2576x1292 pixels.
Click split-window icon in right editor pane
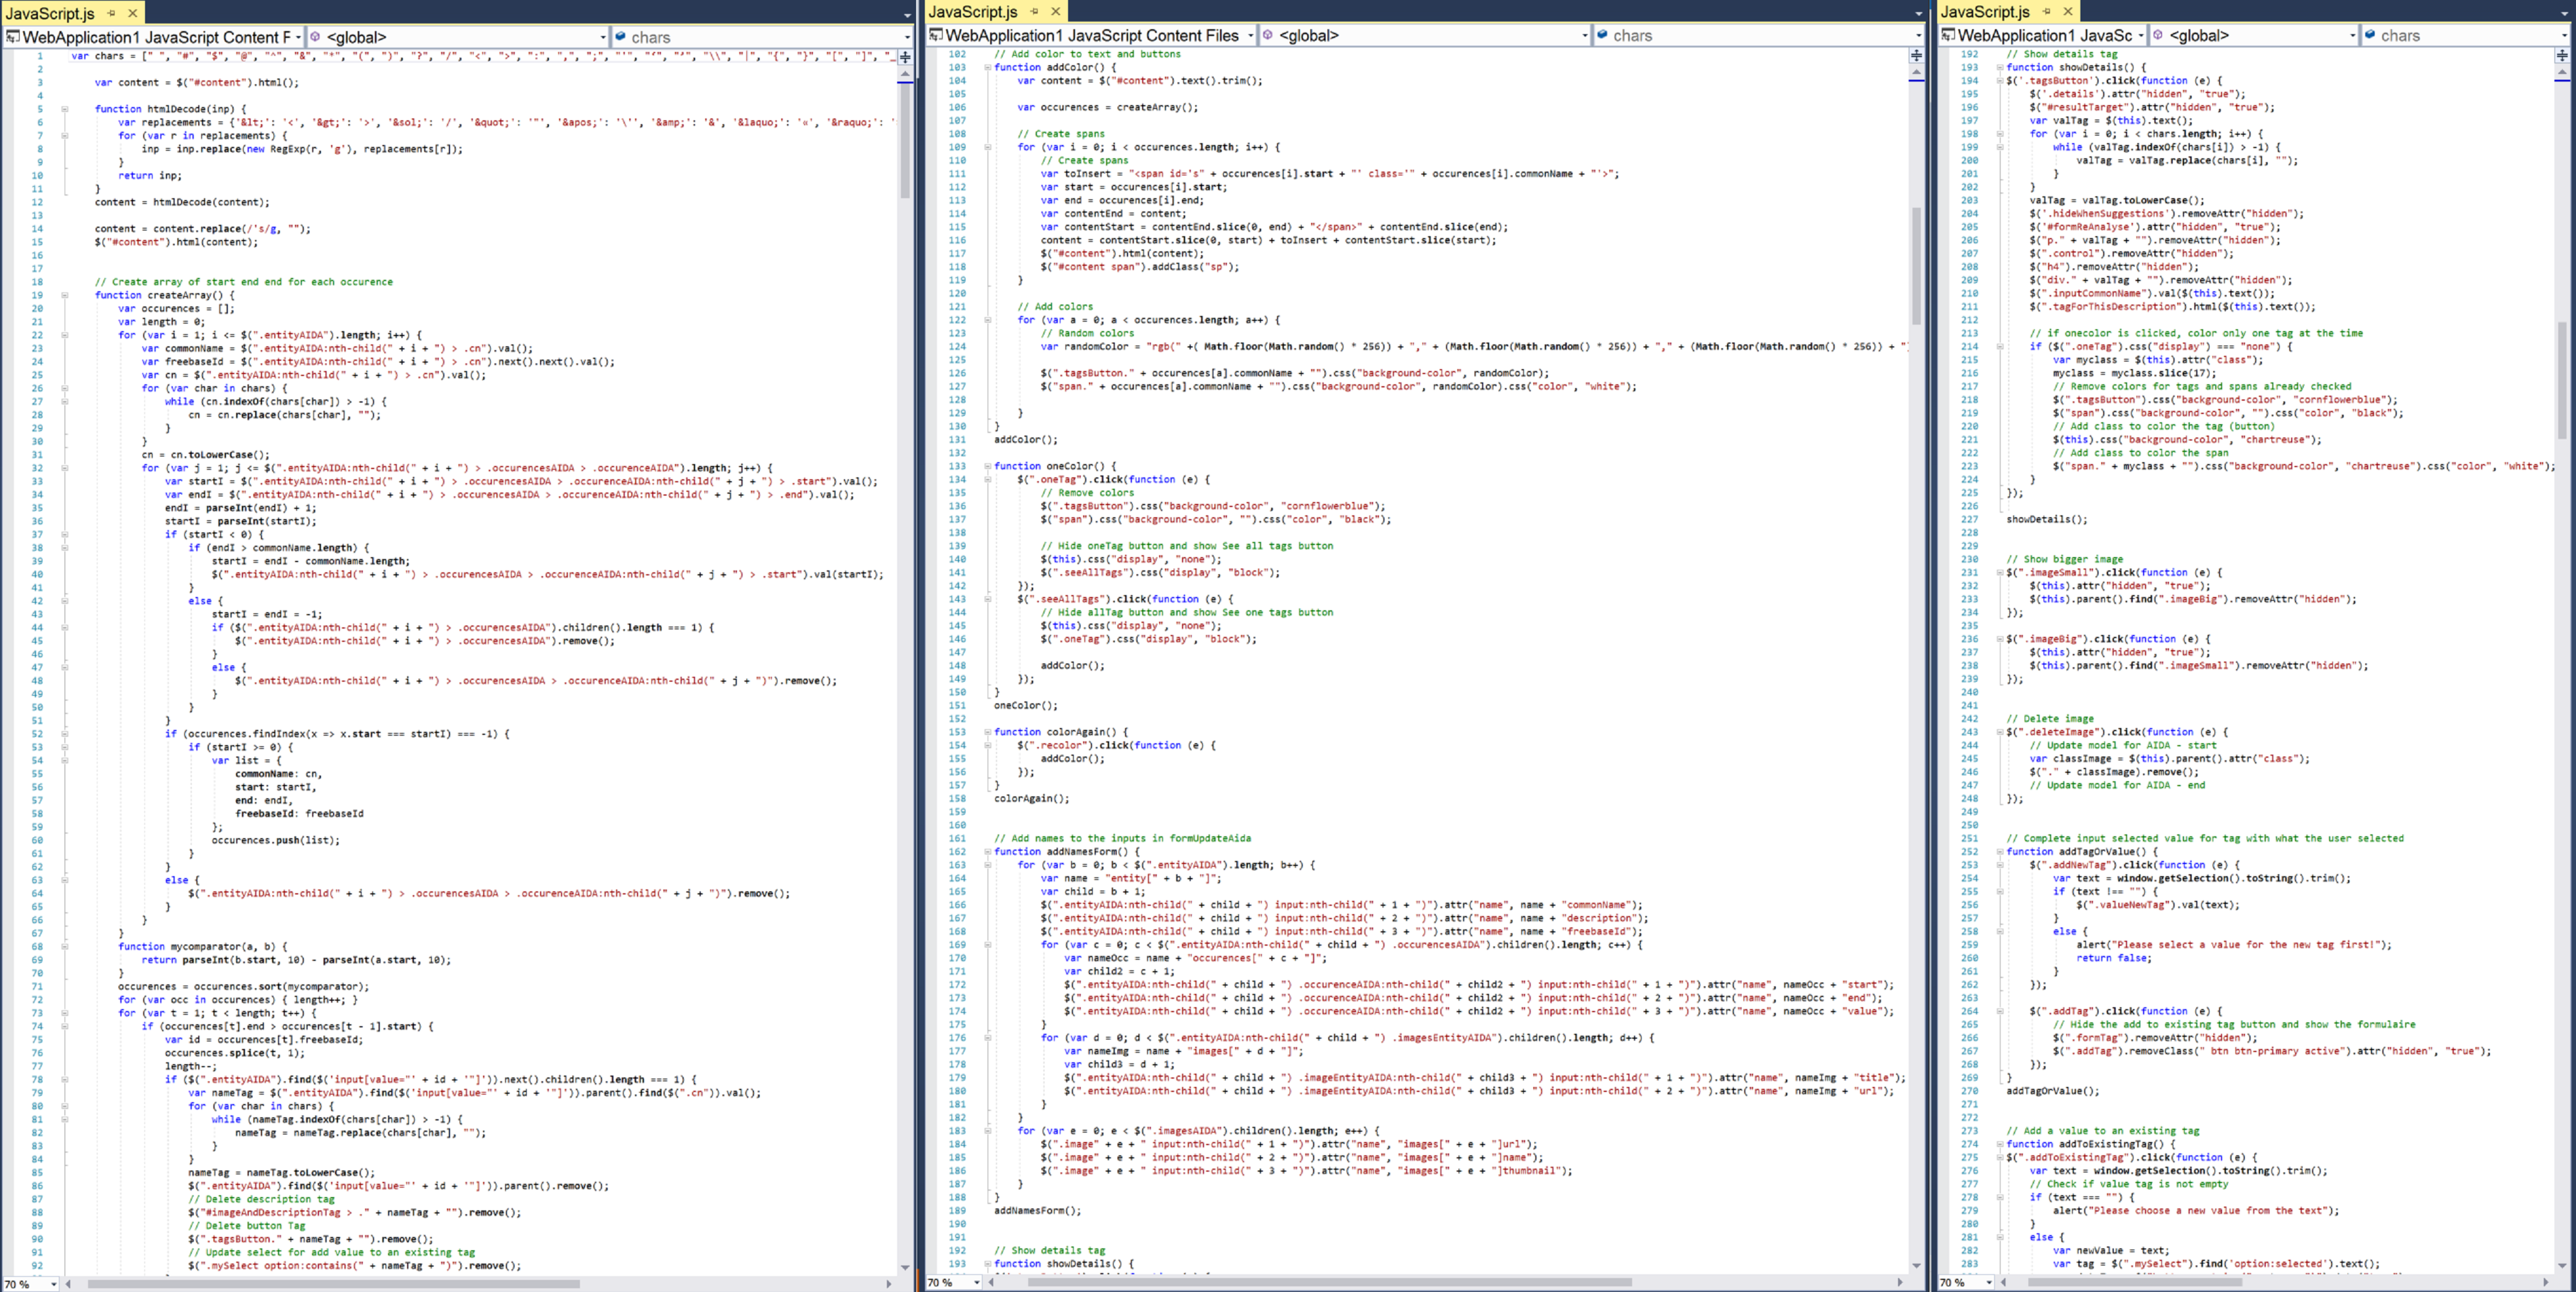click(2562, 55)
